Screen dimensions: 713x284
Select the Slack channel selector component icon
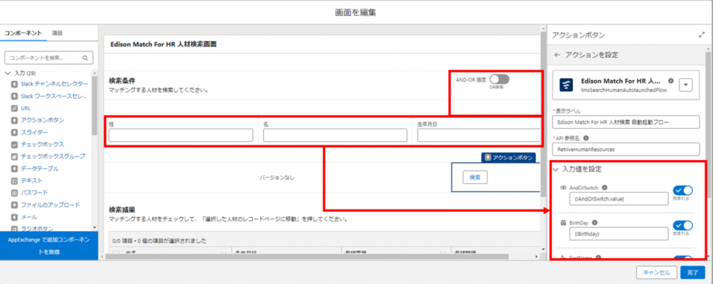coord(15,84)
